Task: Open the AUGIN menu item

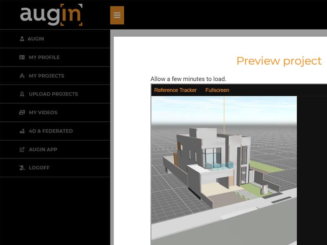Action: coord(55,39)
